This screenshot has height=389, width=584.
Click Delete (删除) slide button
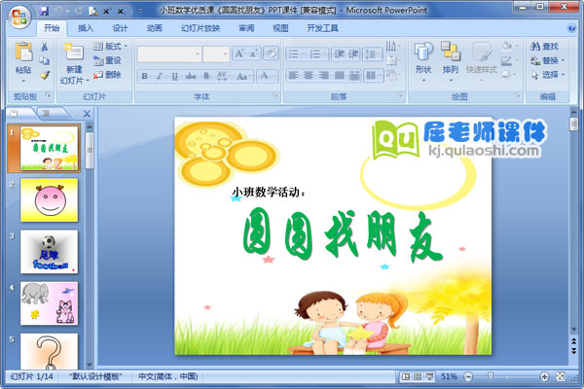107,75
